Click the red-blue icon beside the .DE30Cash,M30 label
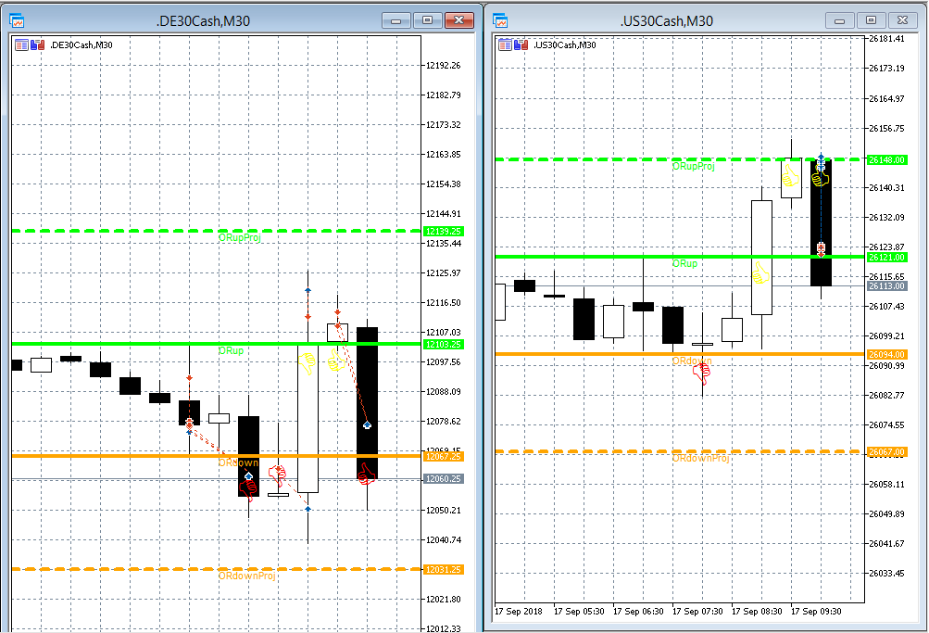The width and height of the screenshot is (929, 633). click(x=38, y=45)
